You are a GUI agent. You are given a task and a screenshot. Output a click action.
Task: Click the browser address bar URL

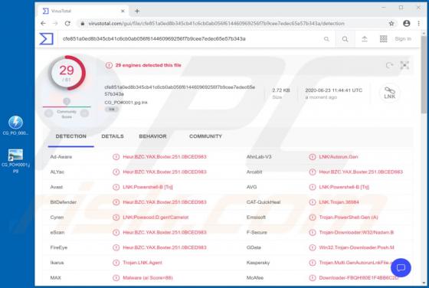click(x=216, y=24)
